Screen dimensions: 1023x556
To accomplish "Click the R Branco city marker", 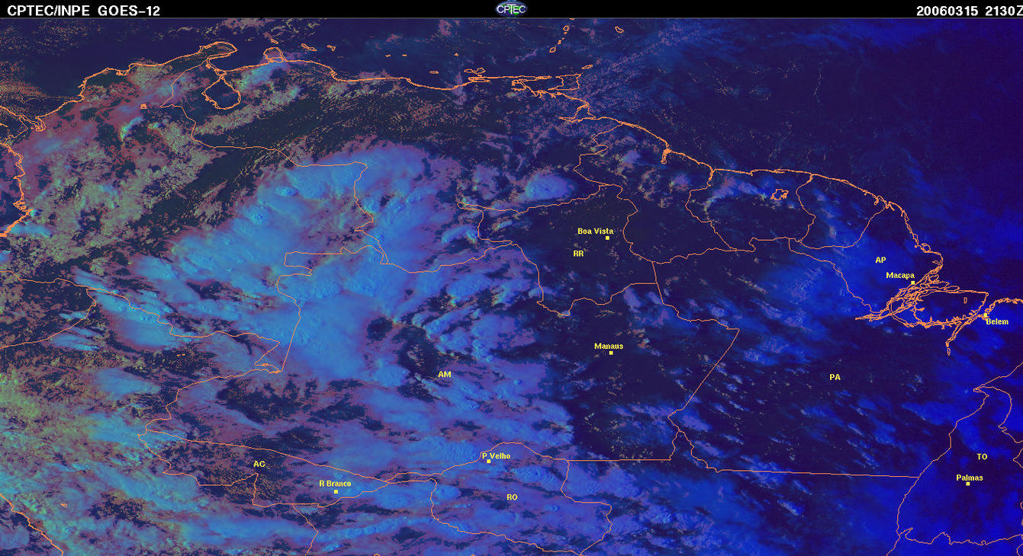I will [x=336, y=491].
